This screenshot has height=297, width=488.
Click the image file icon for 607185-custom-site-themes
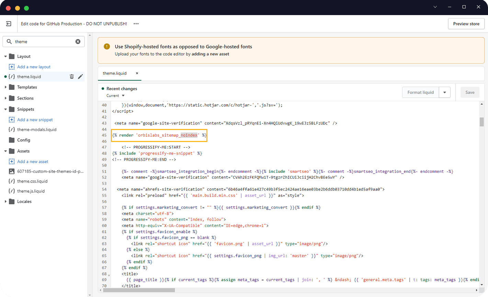12,171
